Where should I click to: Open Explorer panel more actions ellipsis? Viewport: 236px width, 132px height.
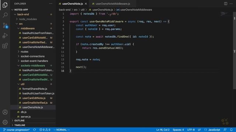51,4
